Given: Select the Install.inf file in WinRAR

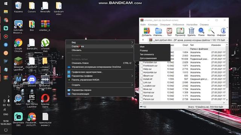Looking at the screenshot, I should [x=148, y=79].
